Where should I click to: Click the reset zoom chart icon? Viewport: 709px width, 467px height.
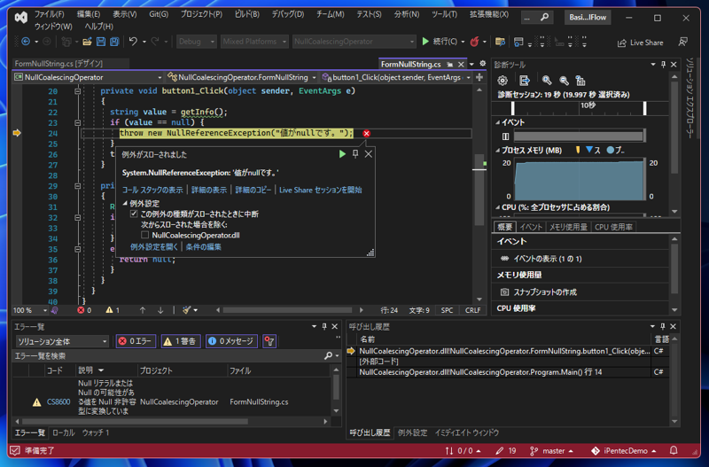(x=580, y=81)
